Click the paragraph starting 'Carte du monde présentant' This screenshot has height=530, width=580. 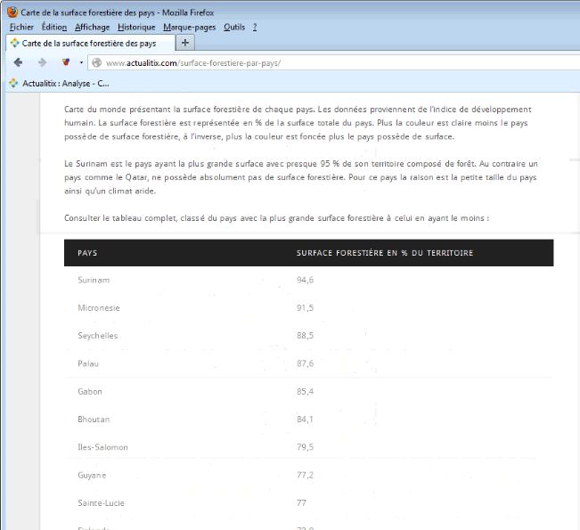298,123
